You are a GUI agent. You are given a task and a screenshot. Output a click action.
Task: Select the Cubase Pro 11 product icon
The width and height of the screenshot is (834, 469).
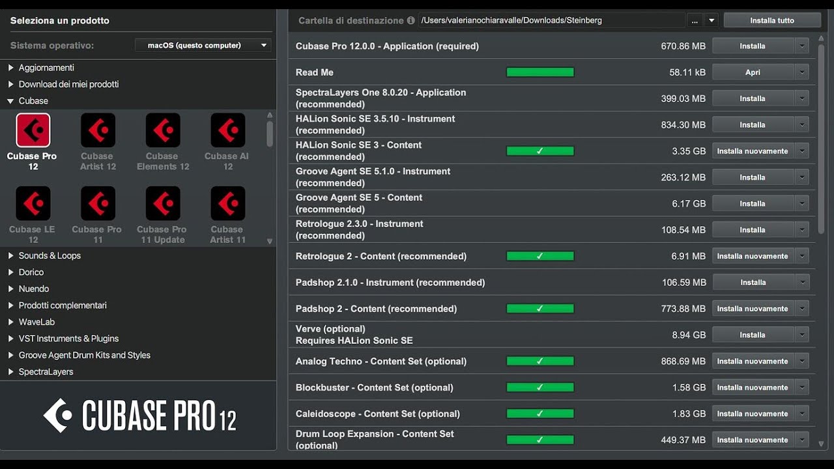[98, 203]
